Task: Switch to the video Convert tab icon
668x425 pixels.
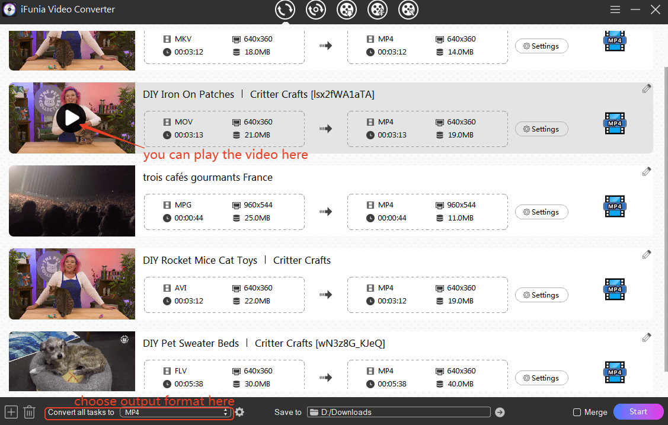Action: tap(285, 9)
